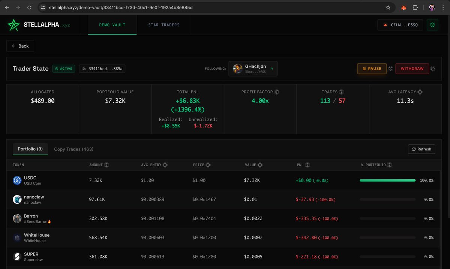
Task: Click the nanoclaw token icon
Action: (17, 199)
